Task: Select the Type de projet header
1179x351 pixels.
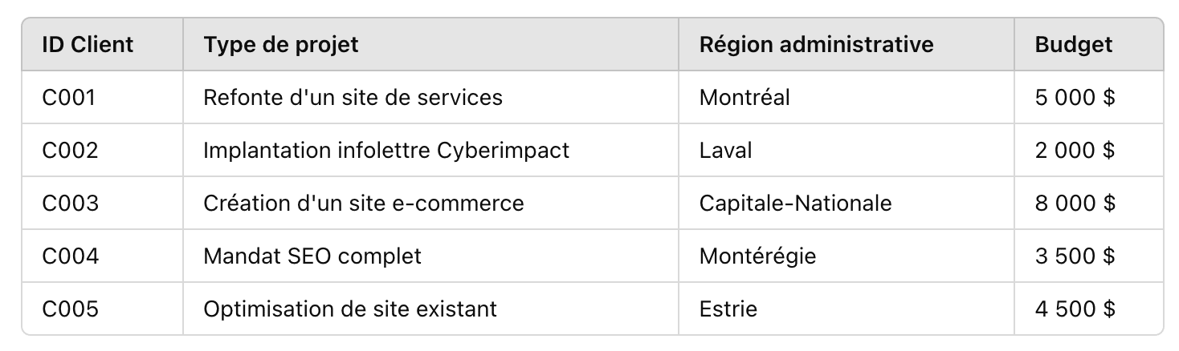Action: [x=430, y=44]
